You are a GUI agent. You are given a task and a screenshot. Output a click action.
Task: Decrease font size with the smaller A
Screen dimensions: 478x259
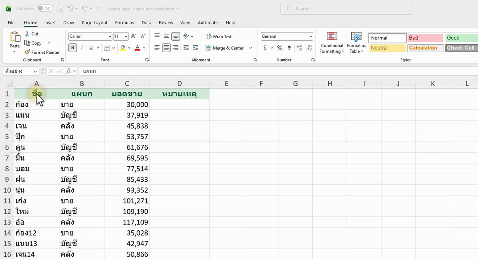point(143,36)
